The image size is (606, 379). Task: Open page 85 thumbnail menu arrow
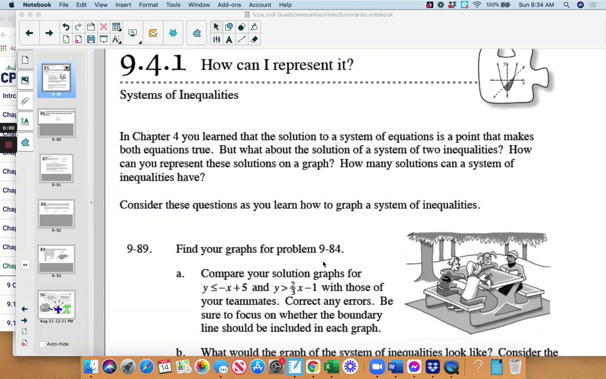coord(67,68)
